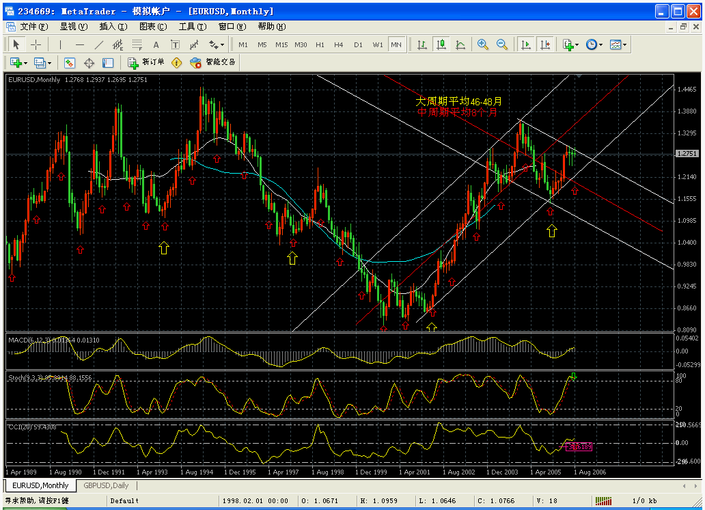
Task: Click the 新订单 new order button
Action: point(146,63)
